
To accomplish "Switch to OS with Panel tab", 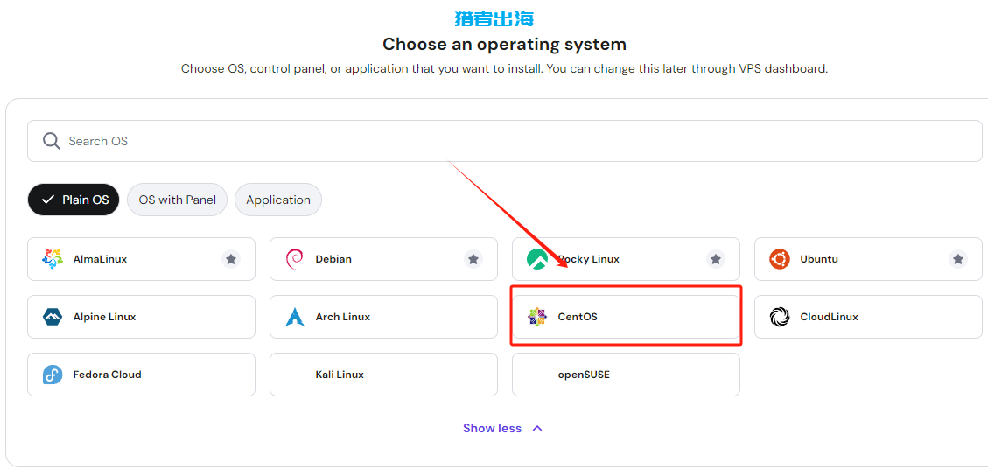I will click(x=177, y=200).
